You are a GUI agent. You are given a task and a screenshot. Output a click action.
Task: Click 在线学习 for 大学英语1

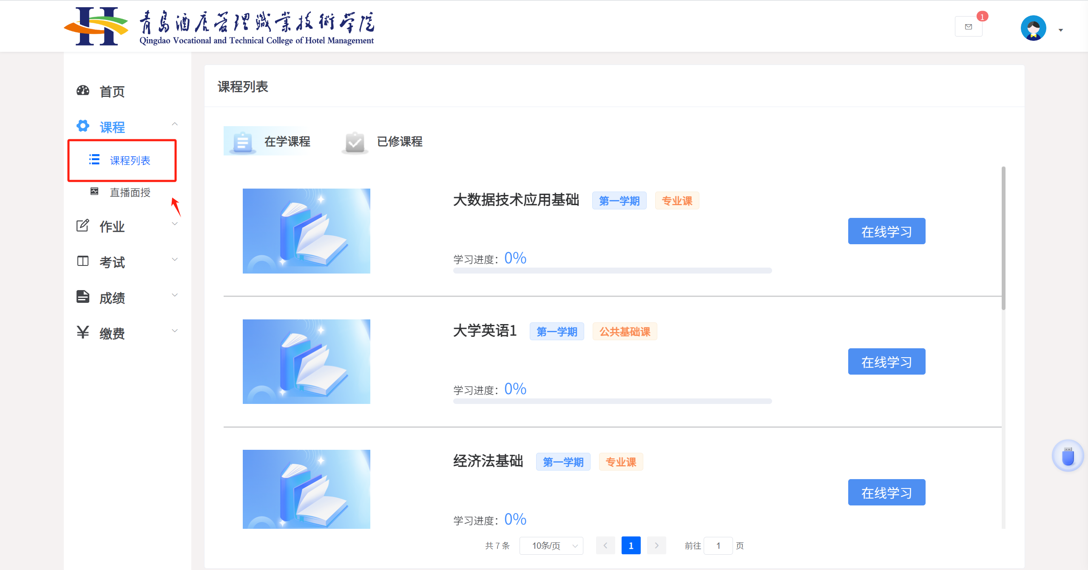tap(886, 362)
